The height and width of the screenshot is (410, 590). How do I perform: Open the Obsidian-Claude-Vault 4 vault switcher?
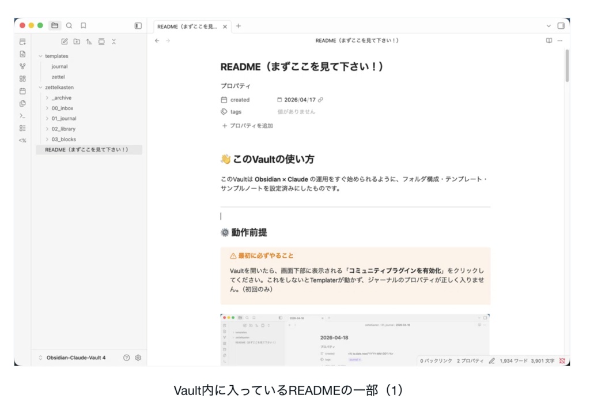click(72, 358)
